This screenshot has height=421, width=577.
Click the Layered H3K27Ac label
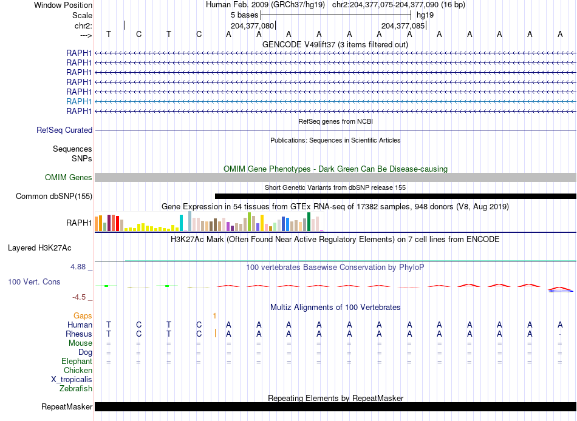[39, 248]
